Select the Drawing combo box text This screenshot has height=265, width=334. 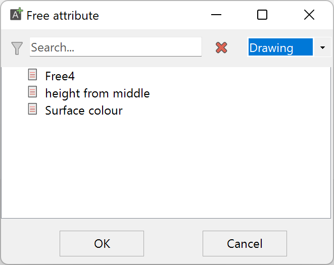[x=280, y=47]
